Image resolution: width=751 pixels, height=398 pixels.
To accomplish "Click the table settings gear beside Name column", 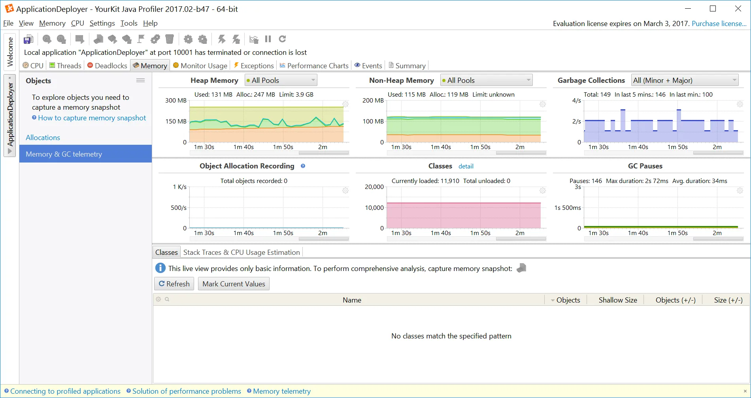I will (159, 299).
